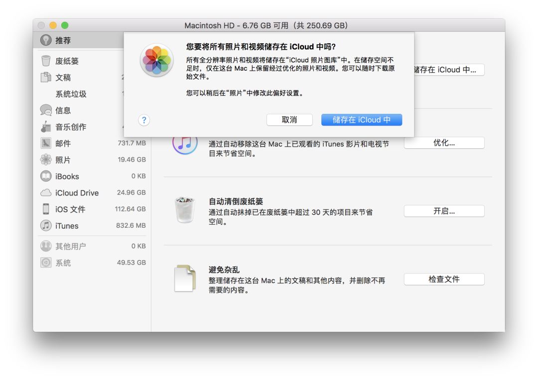Viewport: 538px width, 379px height.
Task: Select 文稿 in the sidebar
Action: [x=63, y=78]
